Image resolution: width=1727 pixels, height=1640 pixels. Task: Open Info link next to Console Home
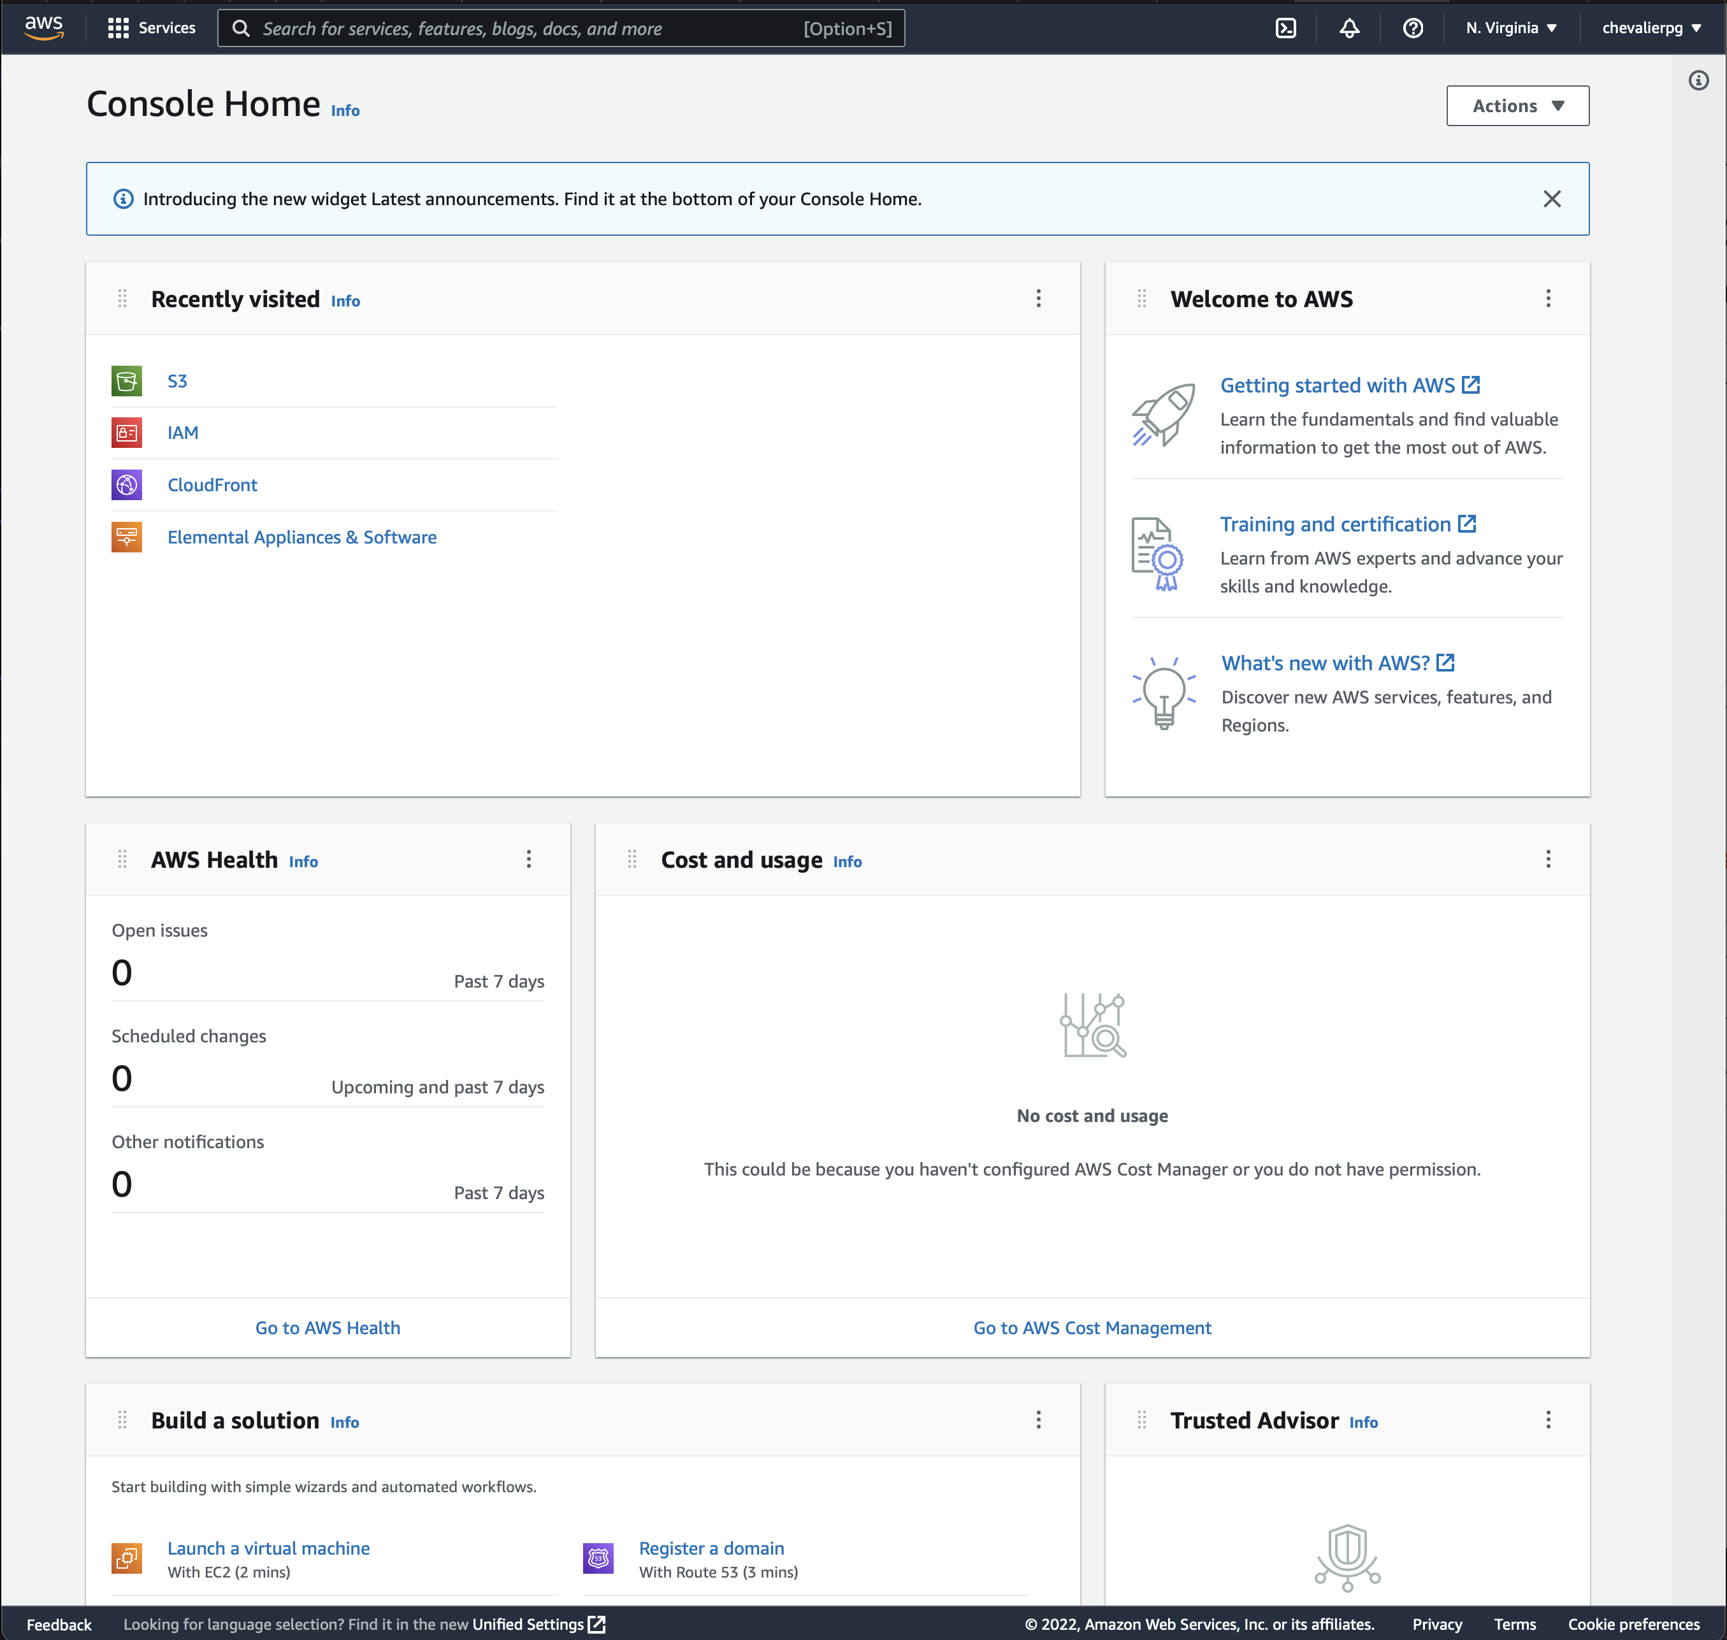click(x=345, y=111)
